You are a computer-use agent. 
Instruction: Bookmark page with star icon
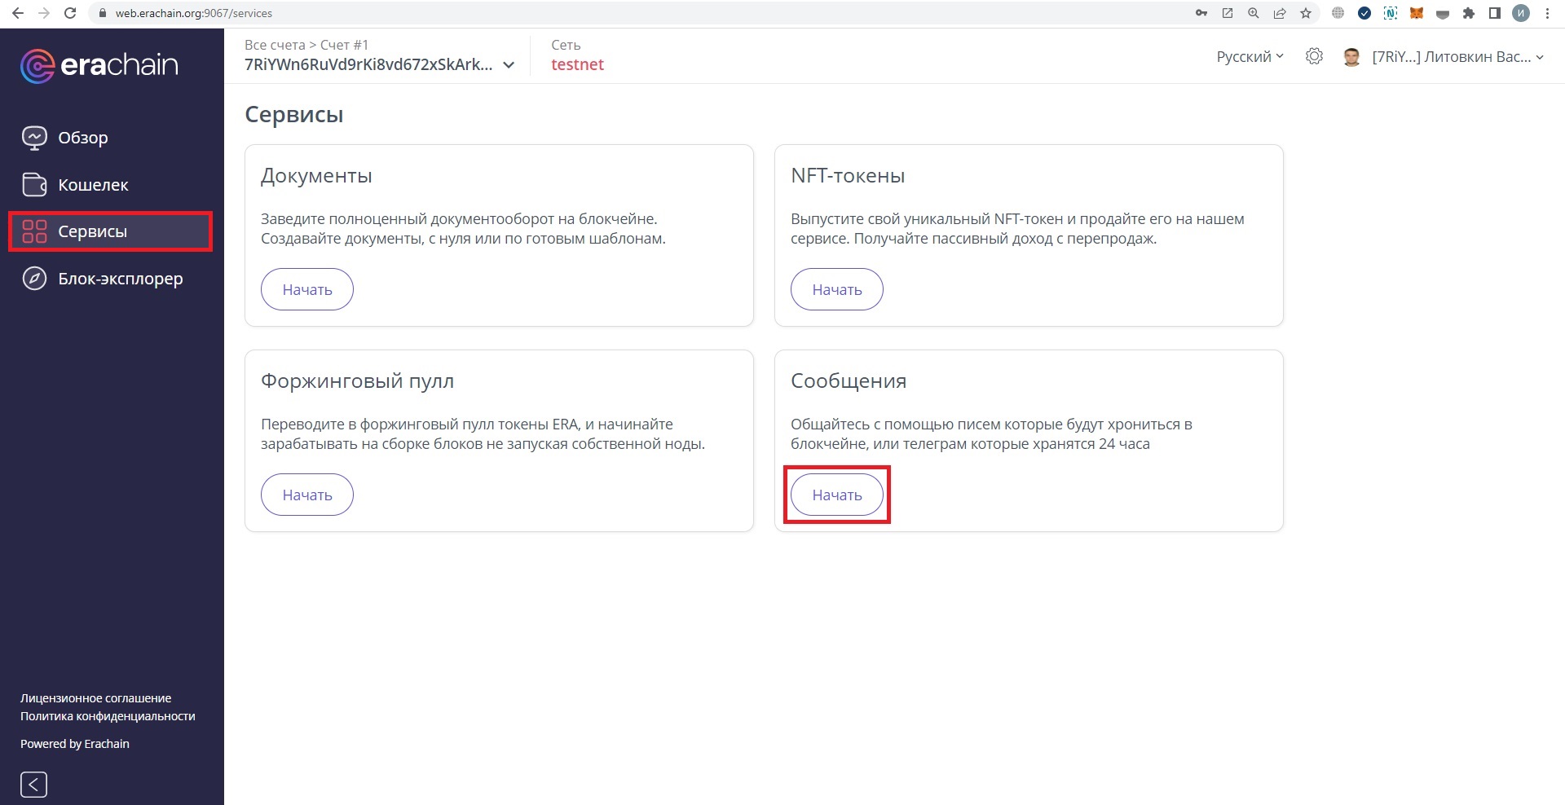[1306, 13]
